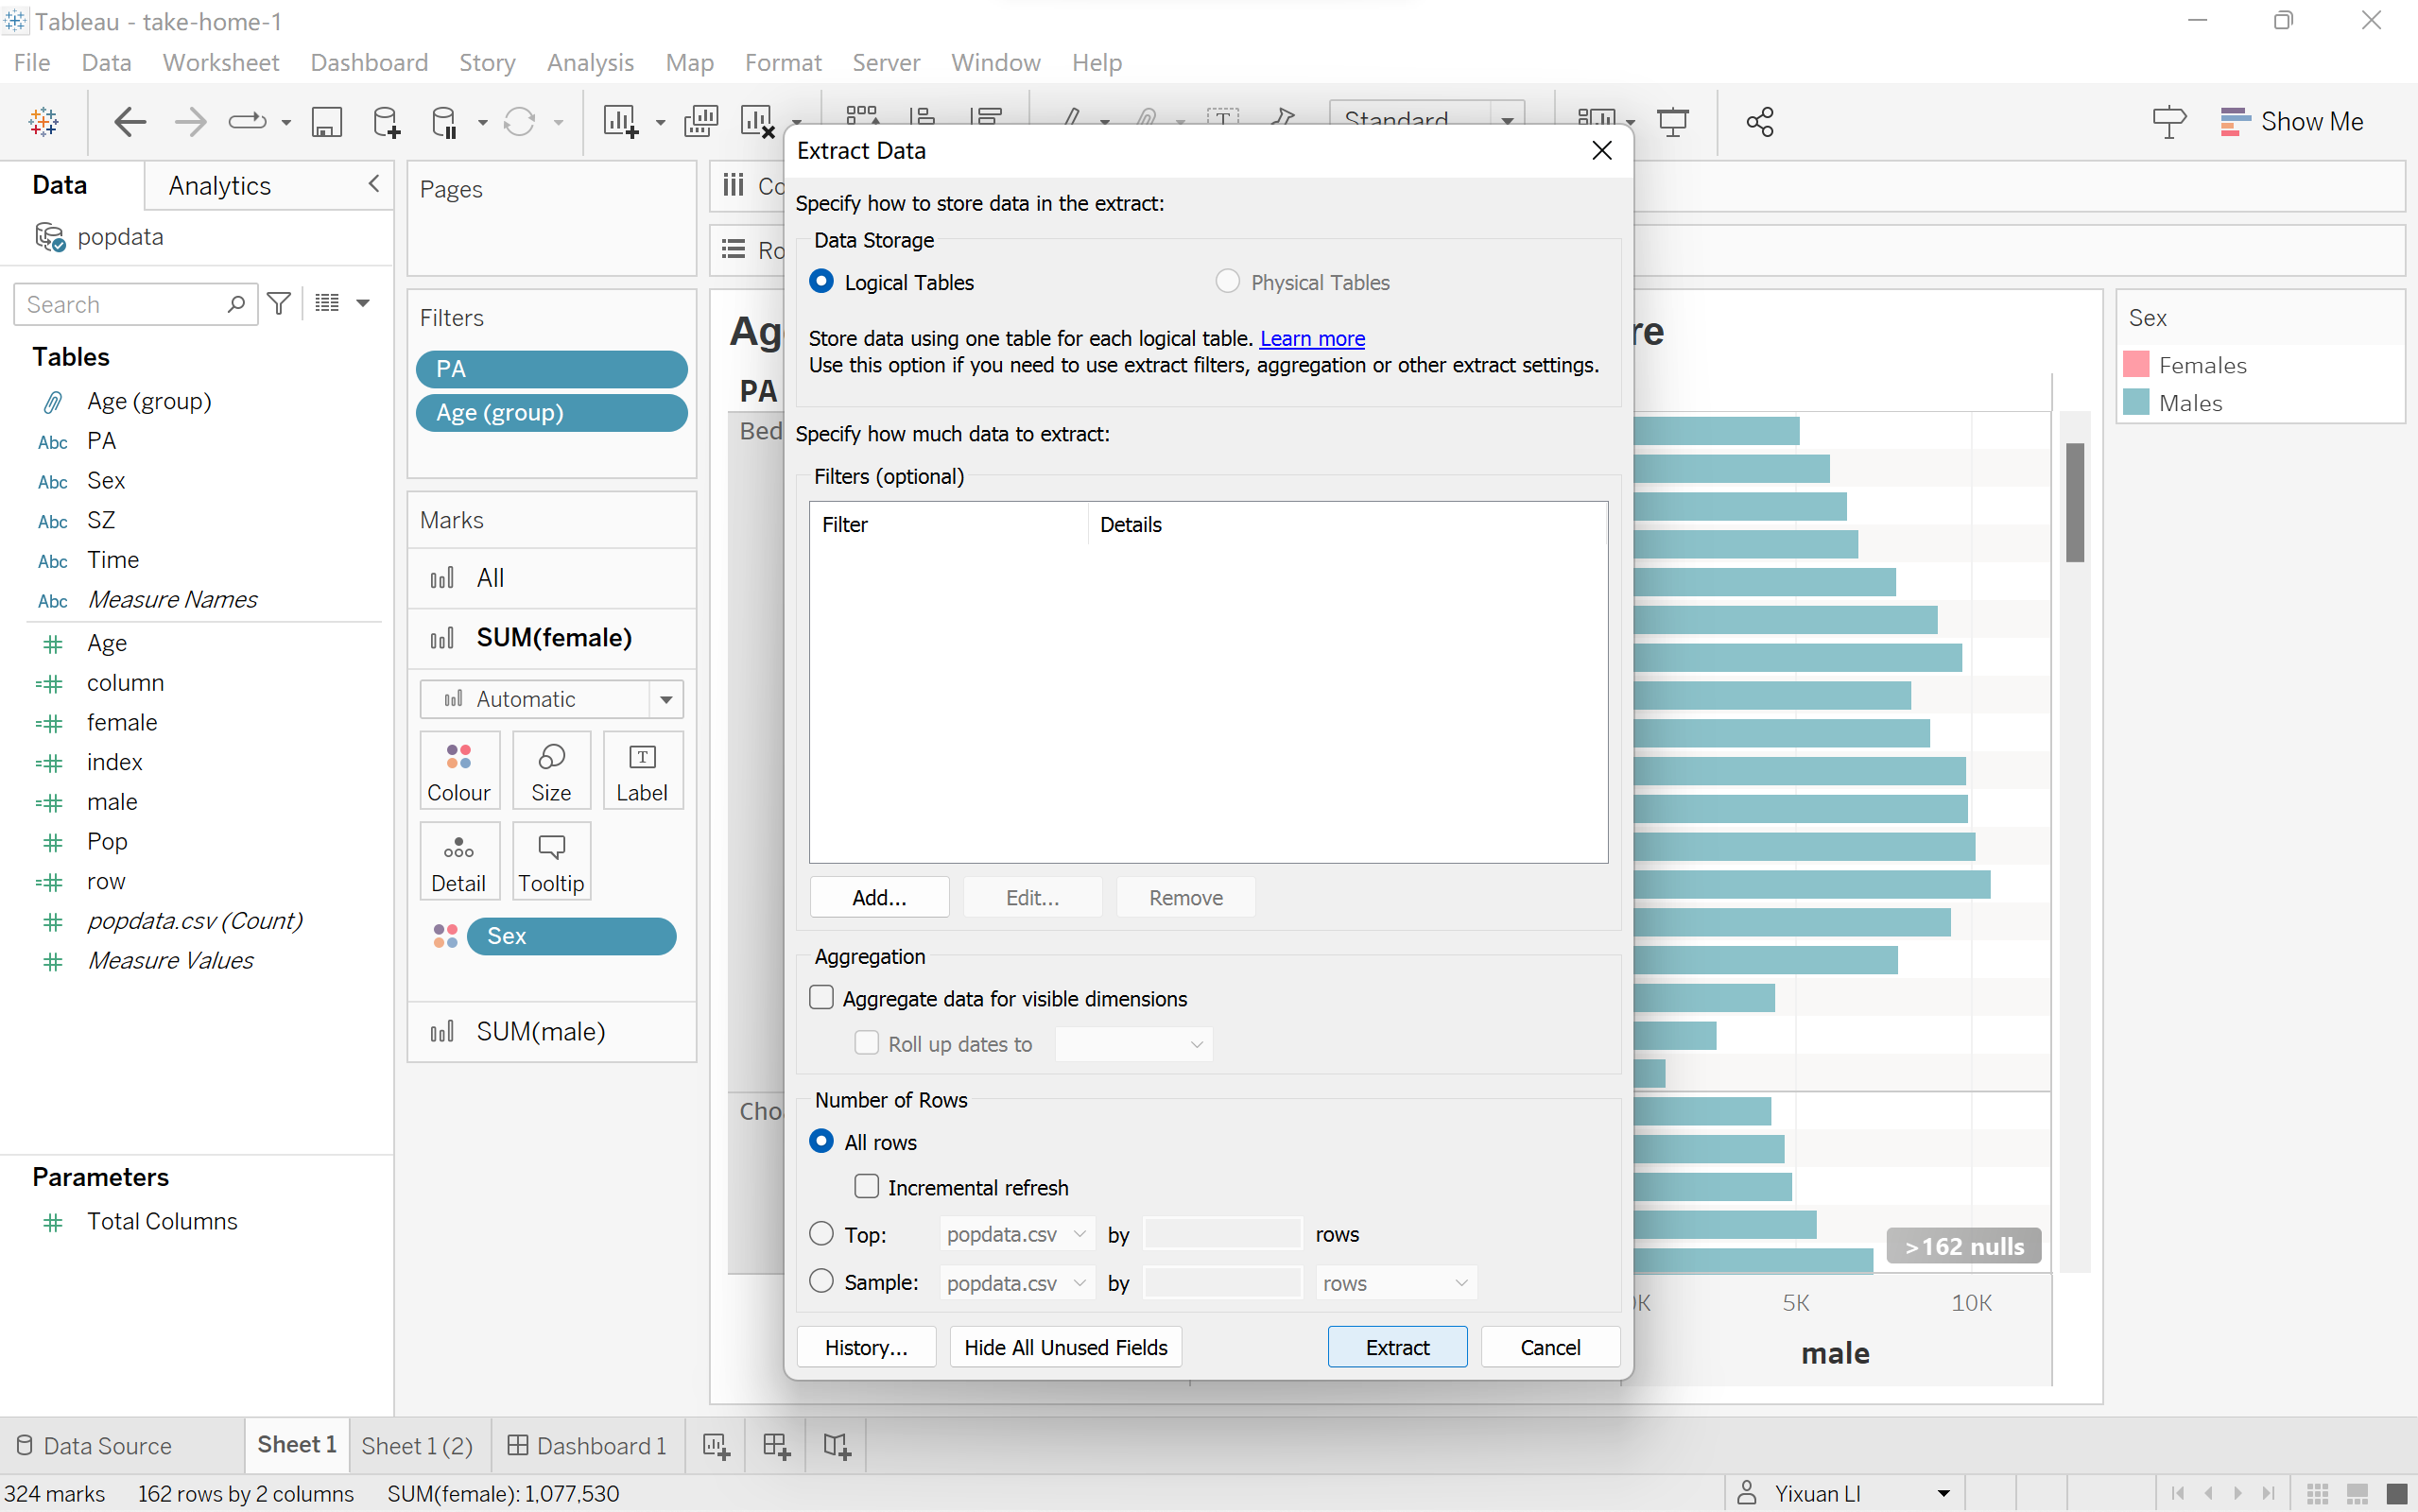The height and width of the screenshot is (1512, 2418).
Task: Click the Tooltip marks card button
Action: [x=551, y=861]
